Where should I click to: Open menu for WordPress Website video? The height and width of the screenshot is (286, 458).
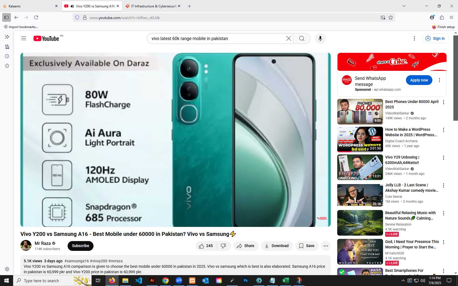click(x=444, y=130)
